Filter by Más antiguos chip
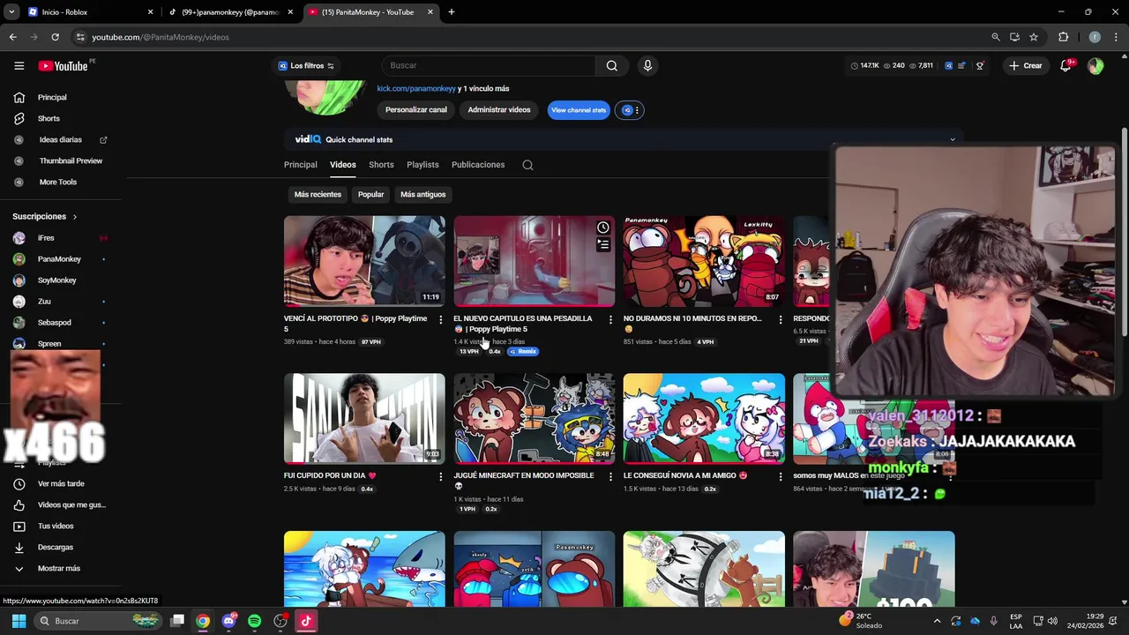The image size is (1129, 635). pyautogui.click(x=422, y=194)
